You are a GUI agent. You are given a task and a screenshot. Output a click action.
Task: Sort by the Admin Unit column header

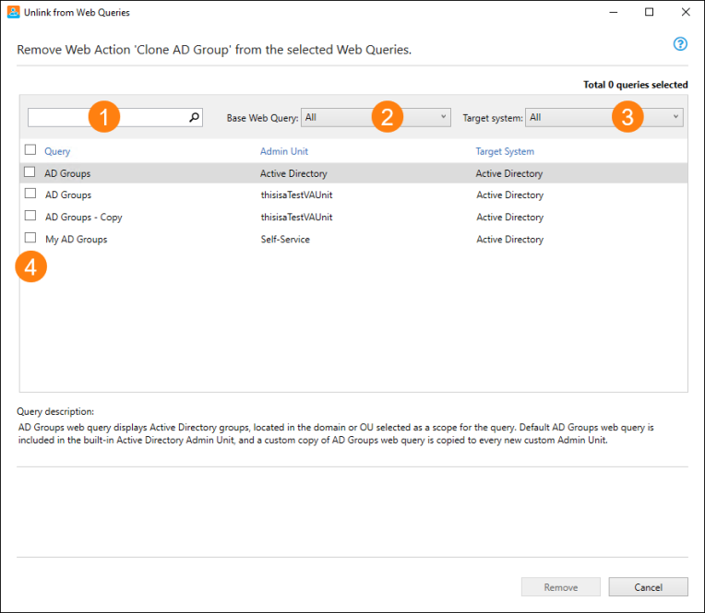[x=284, y=151]
